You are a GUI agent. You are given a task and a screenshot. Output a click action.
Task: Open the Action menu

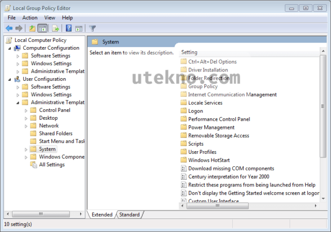30,18
